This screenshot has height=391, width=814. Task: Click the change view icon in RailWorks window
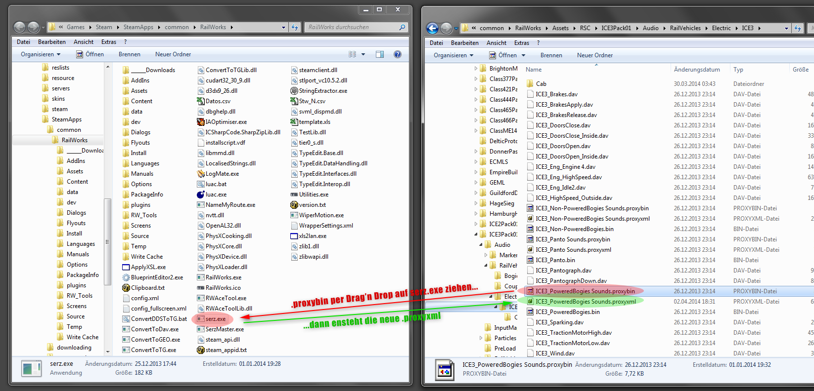352,54
